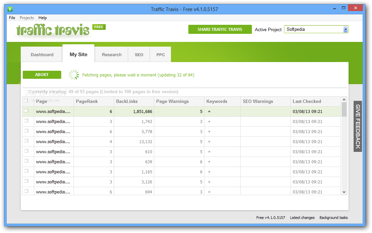Click the ABORT button
Screen dimensions: 372x233
pos(42,75)
